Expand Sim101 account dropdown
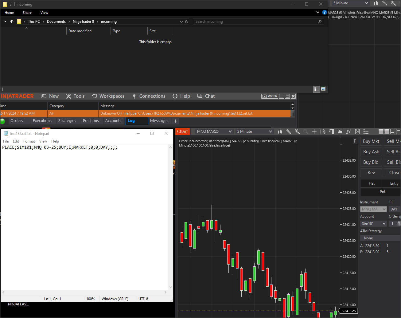401x318 pixels. point(373,224)
